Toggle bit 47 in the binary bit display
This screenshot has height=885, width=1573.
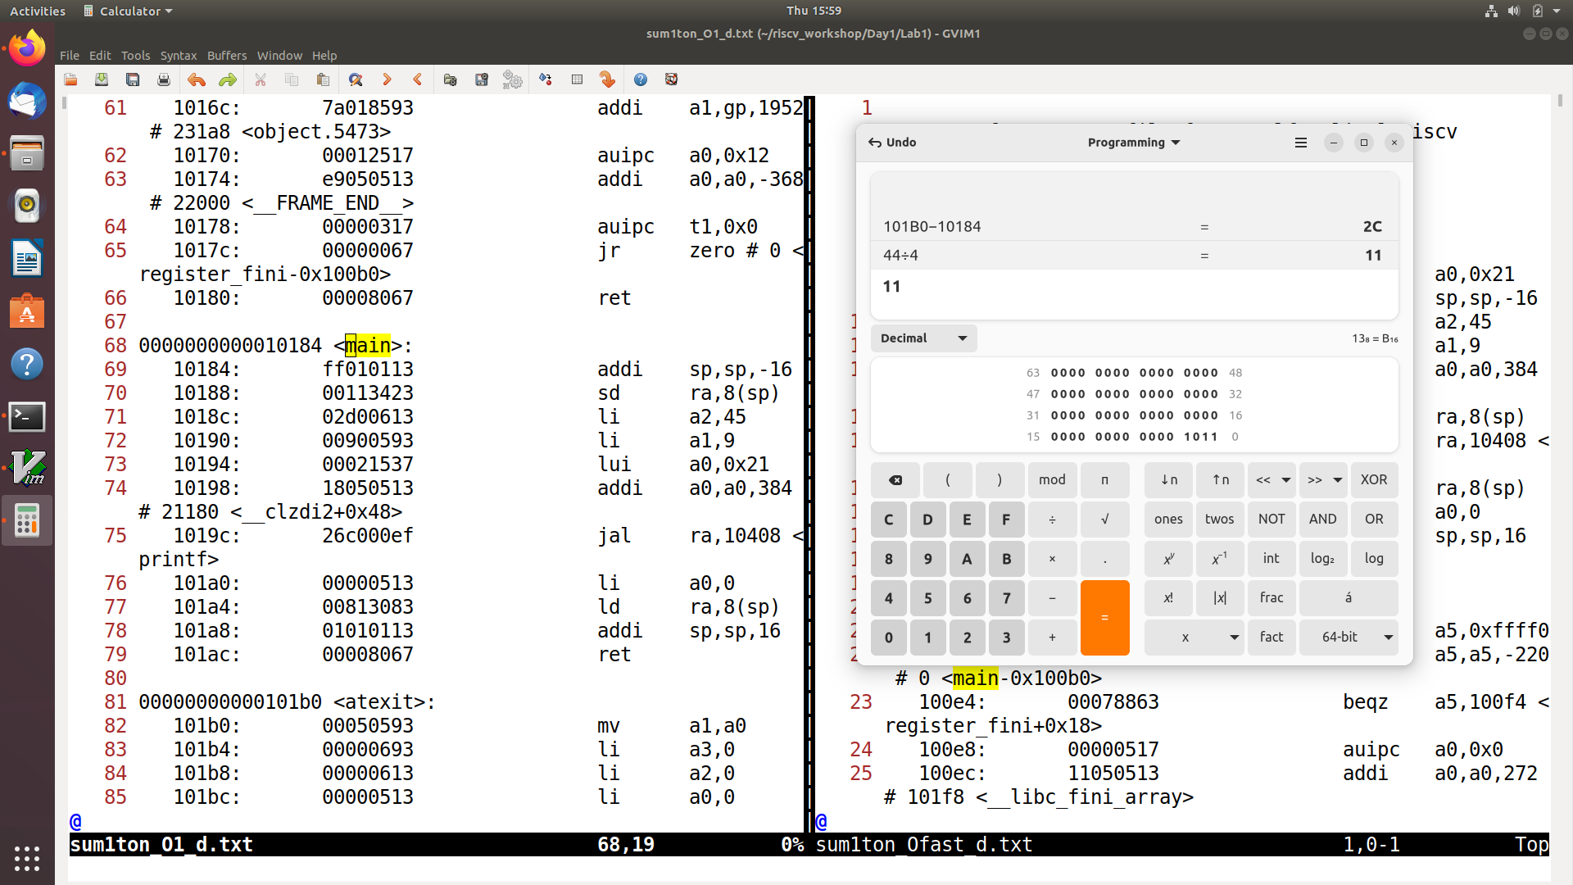(1056, 394)
